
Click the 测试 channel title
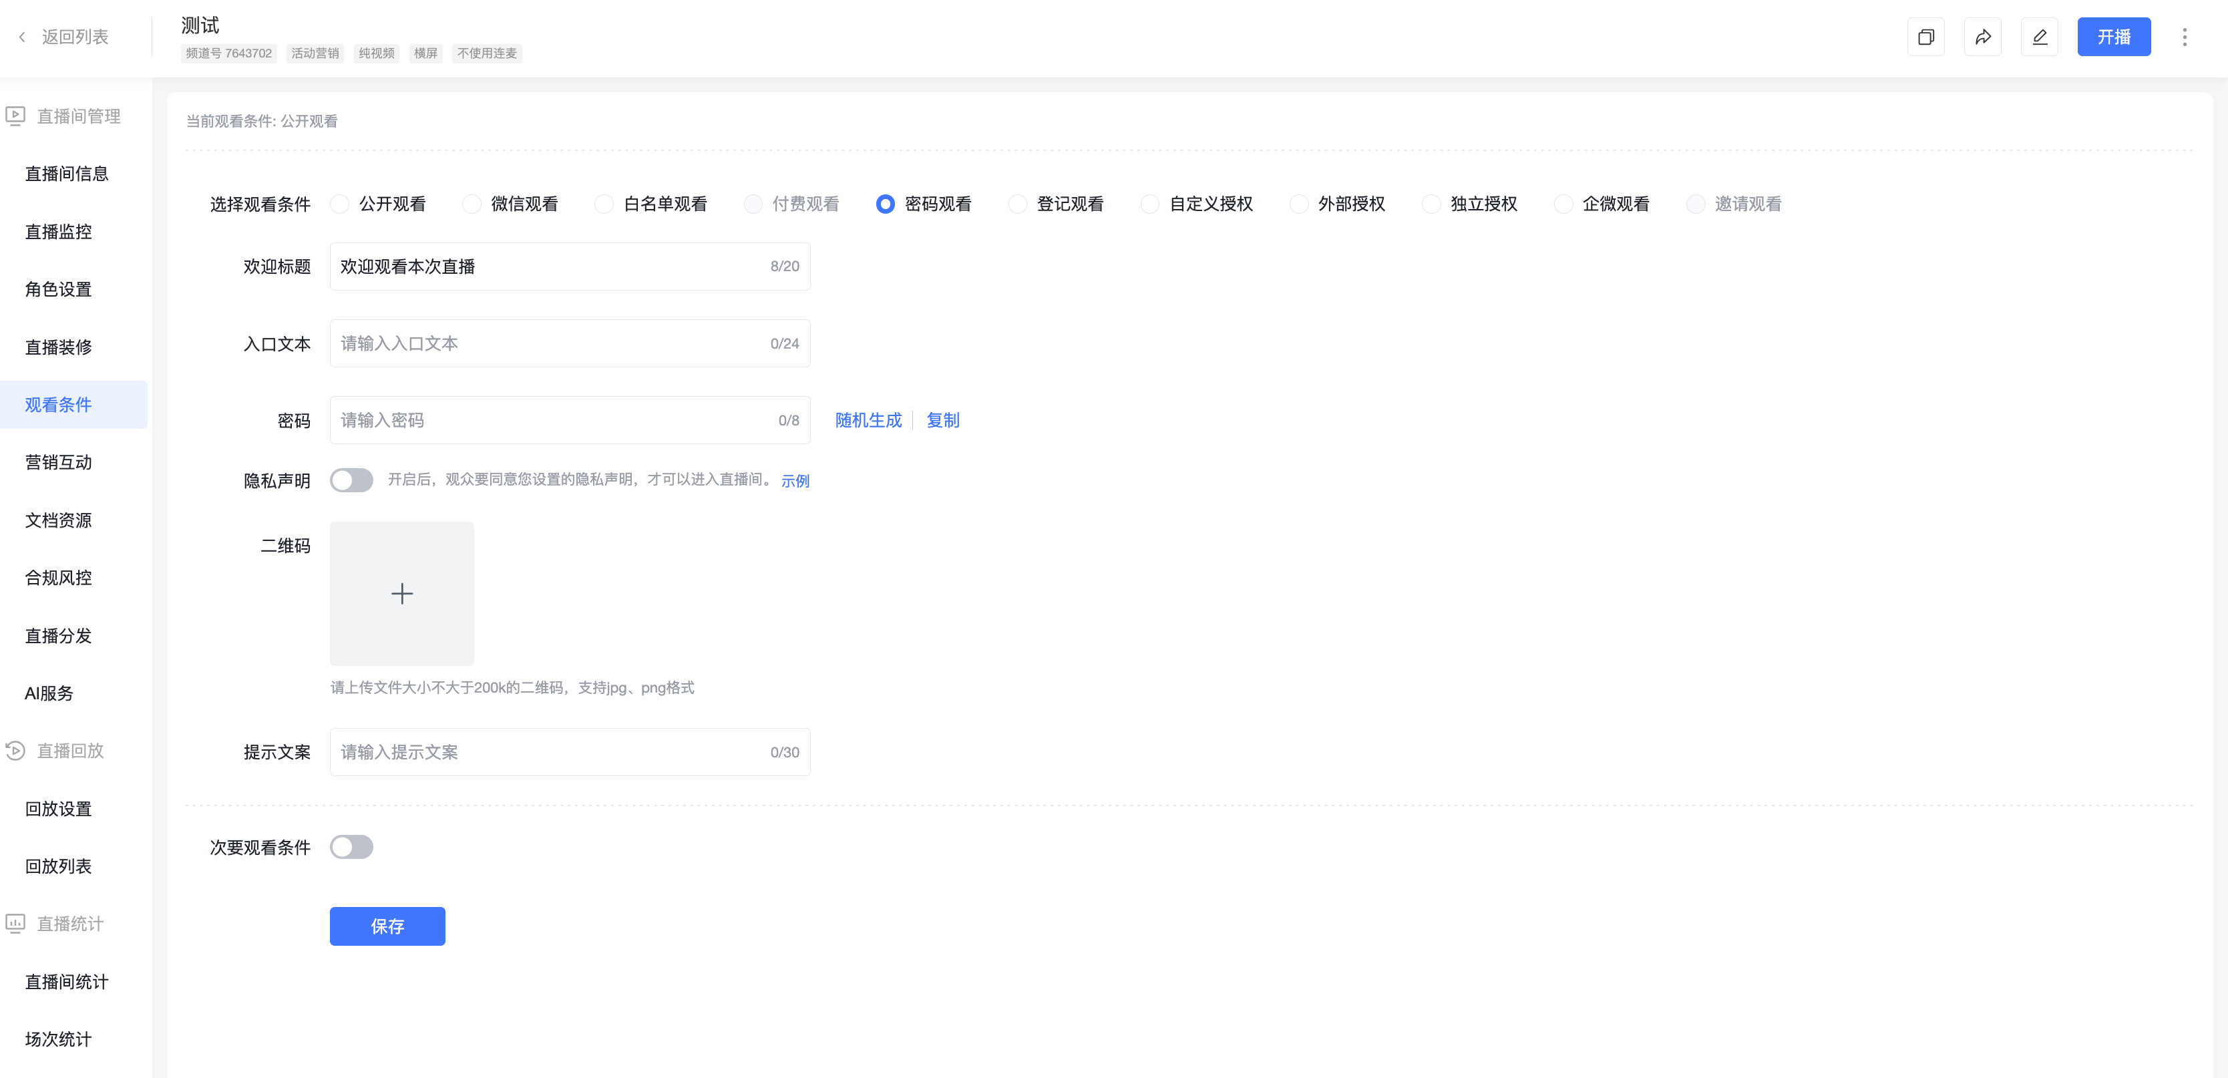tap(200, 25)
